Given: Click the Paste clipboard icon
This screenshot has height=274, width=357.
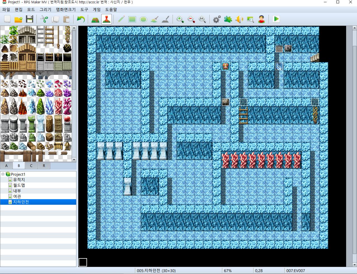Looking at the screenshot, I should click(x=66, y=19).
